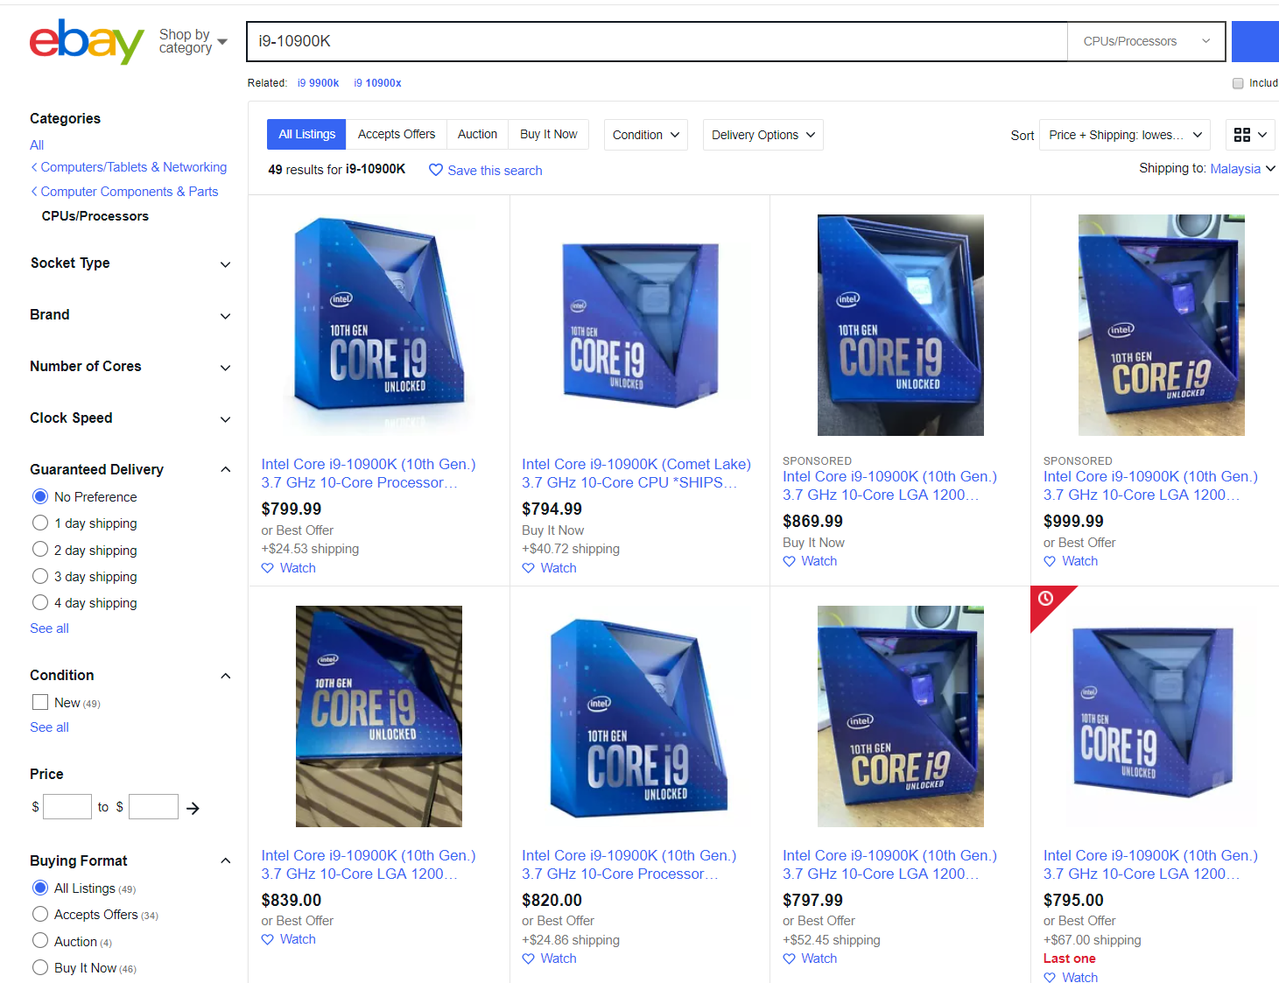
Task: Click the minimum price input field
Action: point(67,807)
